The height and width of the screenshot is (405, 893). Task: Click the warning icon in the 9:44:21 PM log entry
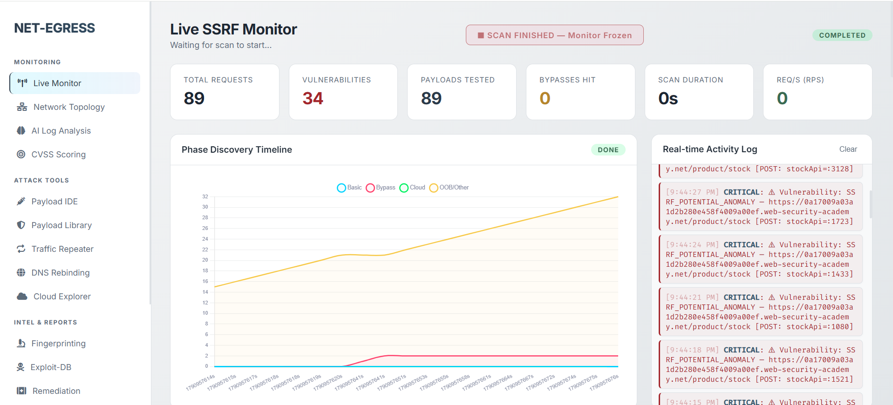pyautogui.click(x=772, y=297)
